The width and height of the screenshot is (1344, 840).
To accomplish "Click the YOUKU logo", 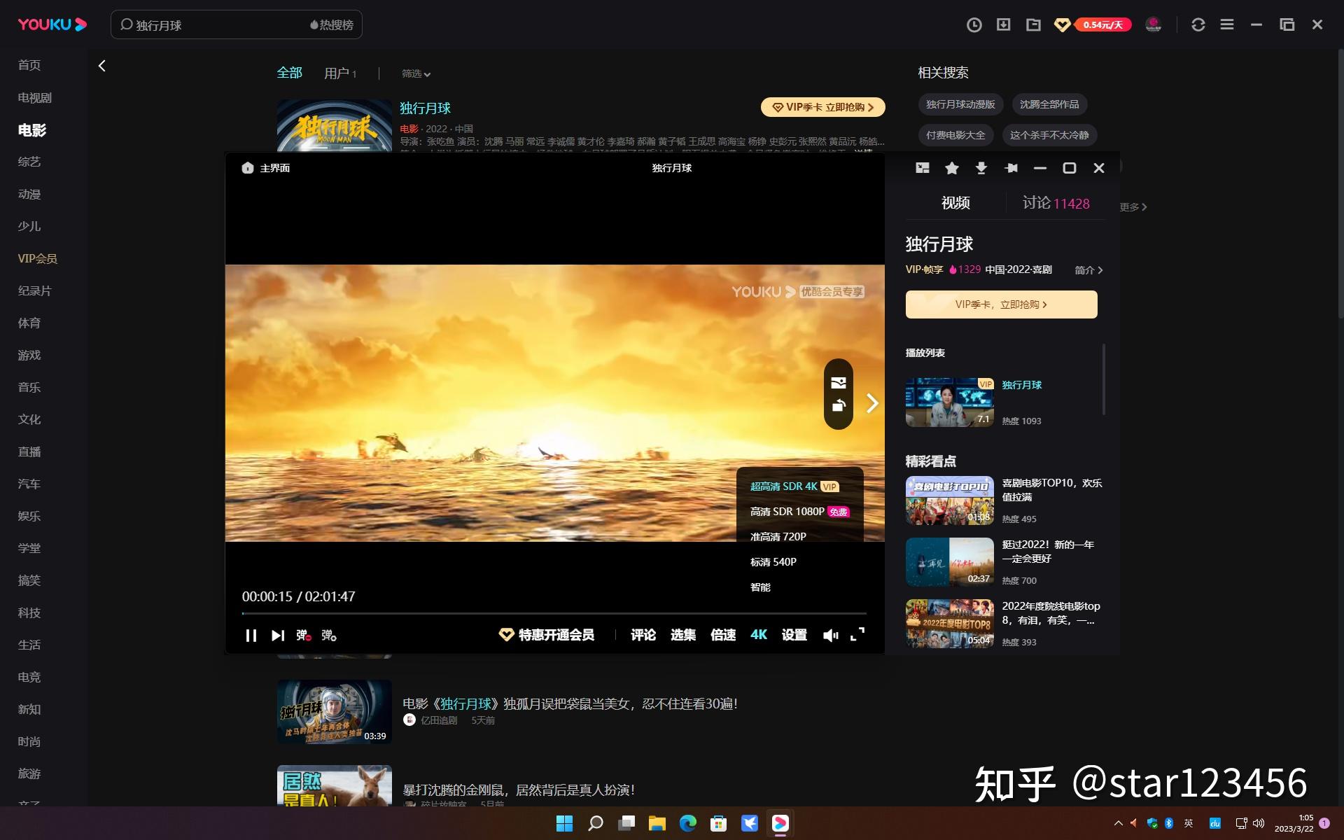I will coord(52,25).
